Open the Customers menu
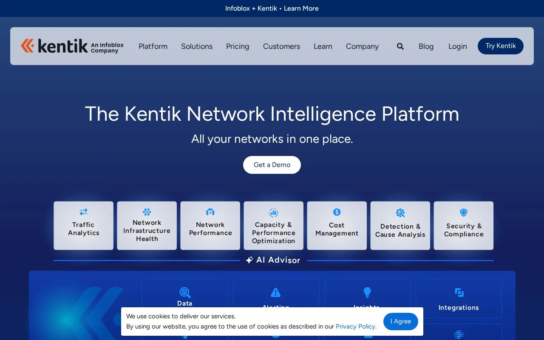The image size is (544, 340). 281,46
